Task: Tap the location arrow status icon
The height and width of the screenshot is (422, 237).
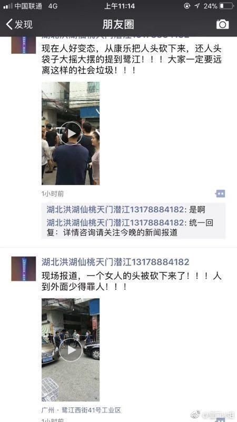Action: tap(197, 6)
